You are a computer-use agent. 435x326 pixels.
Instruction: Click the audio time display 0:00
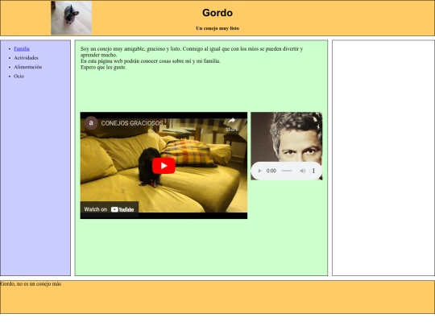(271, 171)
